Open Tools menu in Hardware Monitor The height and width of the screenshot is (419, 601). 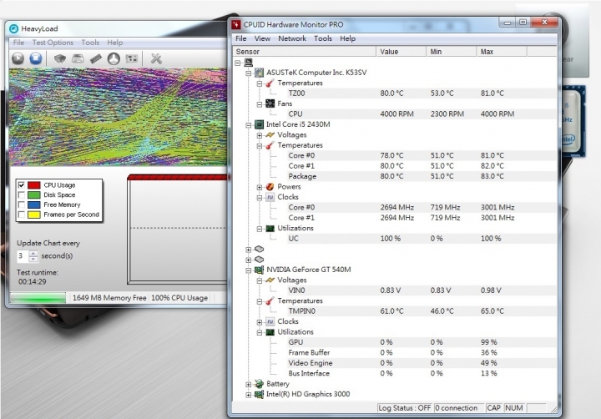(x=323, y=38)
